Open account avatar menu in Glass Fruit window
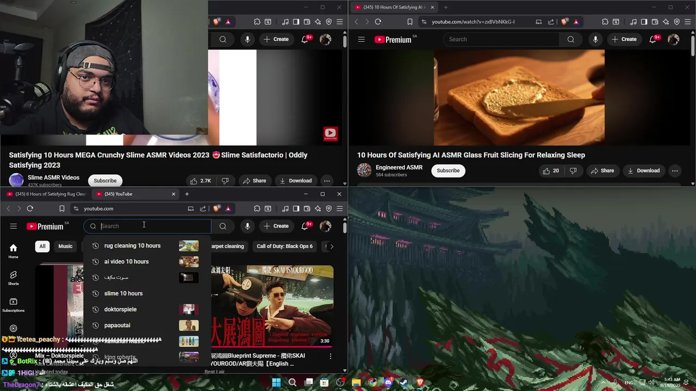Image resolution: width=696 pixels, height=391 pixels. pos(673,39)
